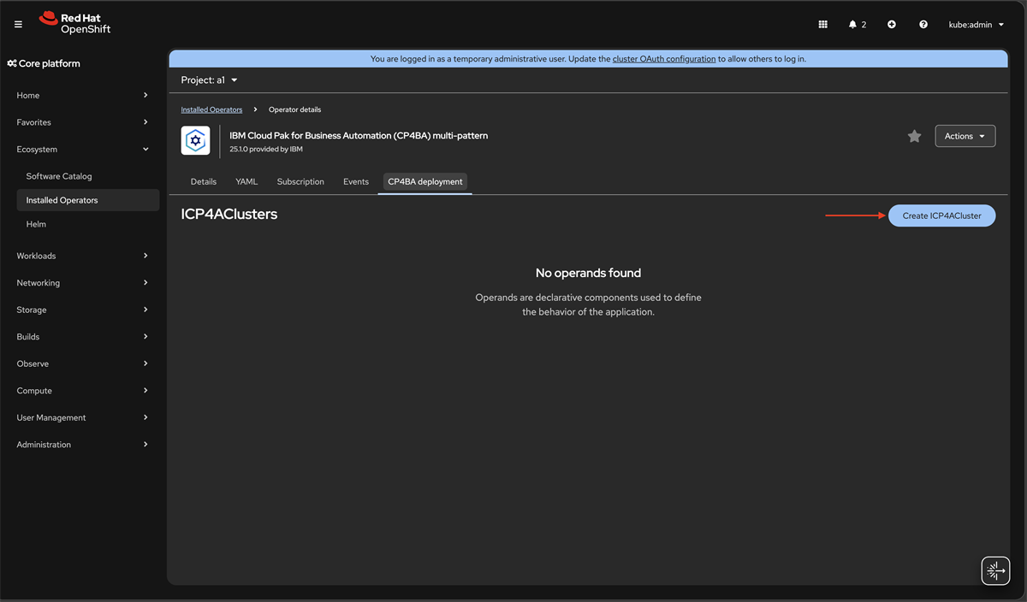Follow the Installed Operators breadcrumb link
Viewport: 1027px width, 602px height.
[x=211, y=109]
